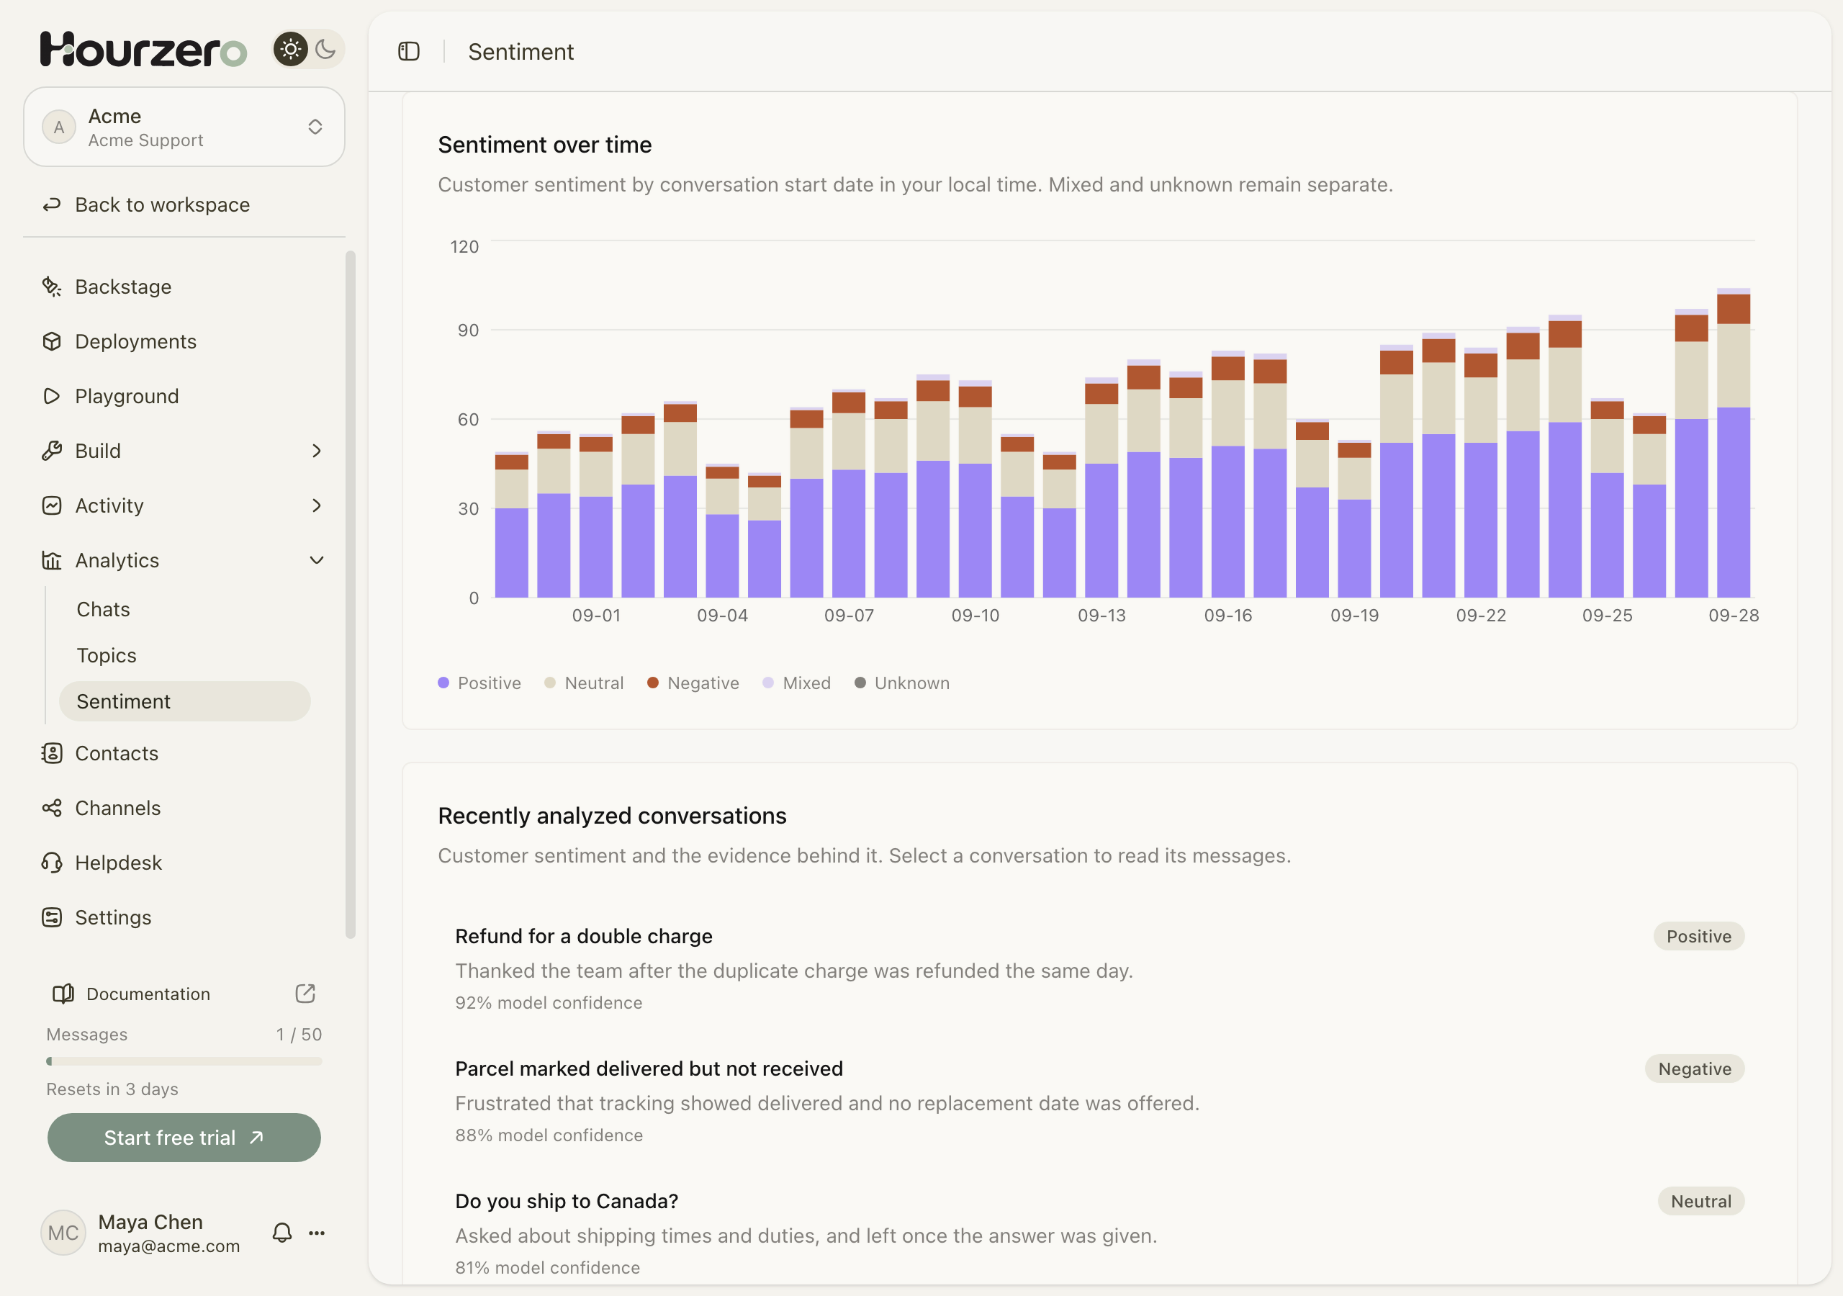Image resolution: width=1843 pixels, height=1296 pixels.
Task: Open Refund for a double charge conversation
Action: [x=1099, y=968]
